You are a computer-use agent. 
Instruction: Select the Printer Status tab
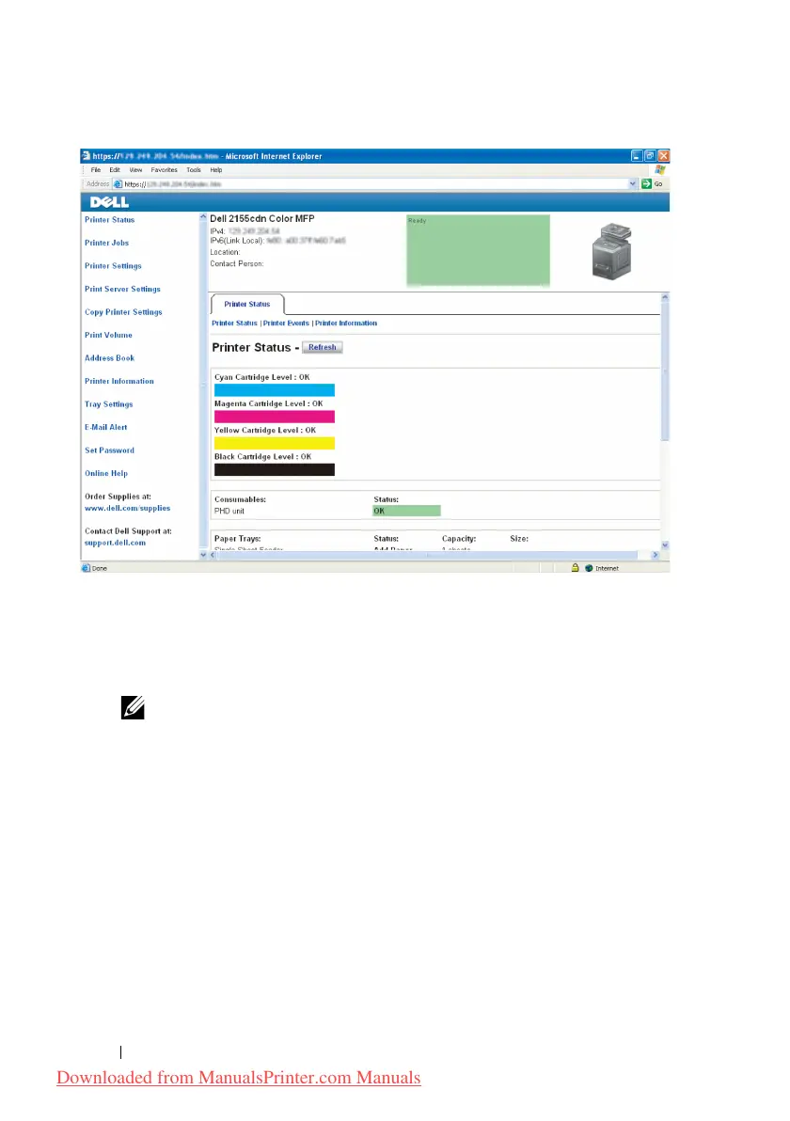[247, 304]
